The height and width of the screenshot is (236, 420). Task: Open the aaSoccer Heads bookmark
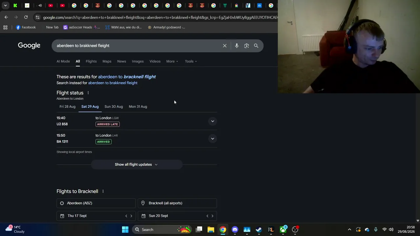point(82,27)
